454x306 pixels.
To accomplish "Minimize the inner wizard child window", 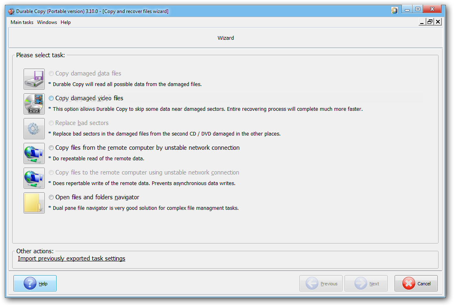I will pyautogui.click(x=422, y=22).
